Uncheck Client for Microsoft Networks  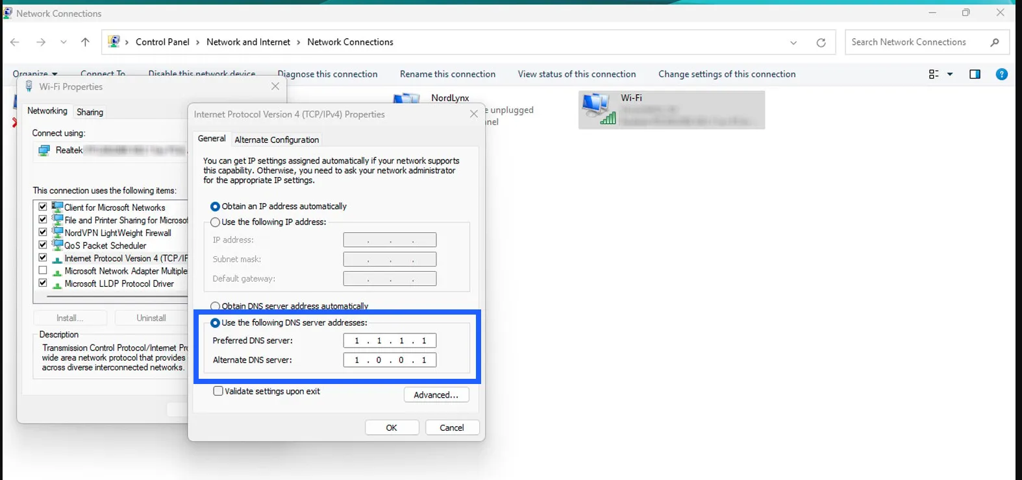click(x=43, y=207)
